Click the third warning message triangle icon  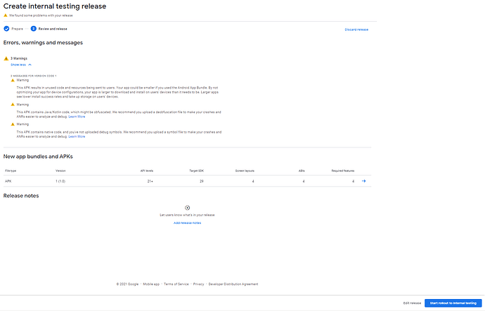click(13, 124)
